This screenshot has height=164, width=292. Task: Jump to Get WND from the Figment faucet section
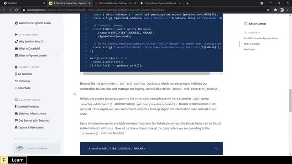coord(261,38)
